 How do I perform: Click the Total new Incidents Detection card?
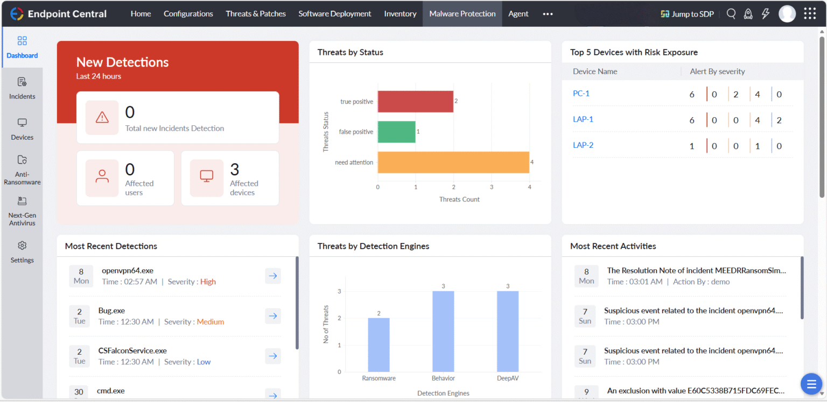pos(178,118)
